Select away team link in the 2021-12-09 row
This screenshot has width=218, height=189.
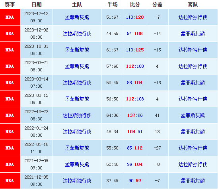tap(193, 164)
